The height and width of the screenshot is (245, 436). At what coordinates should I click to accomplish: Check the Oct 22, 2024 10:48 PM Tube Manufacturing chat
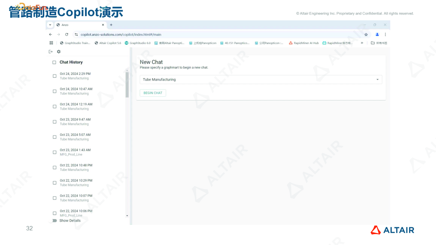pyautogui.click(x=55, y=167)
